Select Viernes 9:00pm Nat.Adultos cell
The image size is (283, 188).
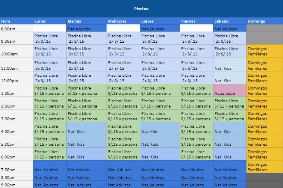pyautogui.click(x=197, y=184)
